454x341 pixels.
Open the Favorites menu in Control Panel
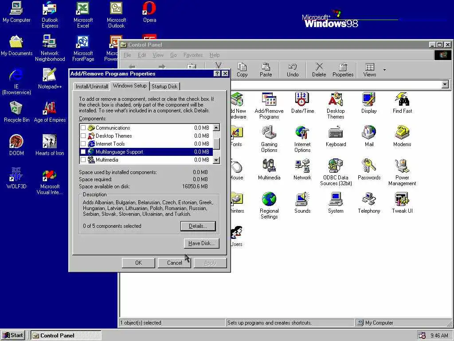coord(193,55)
